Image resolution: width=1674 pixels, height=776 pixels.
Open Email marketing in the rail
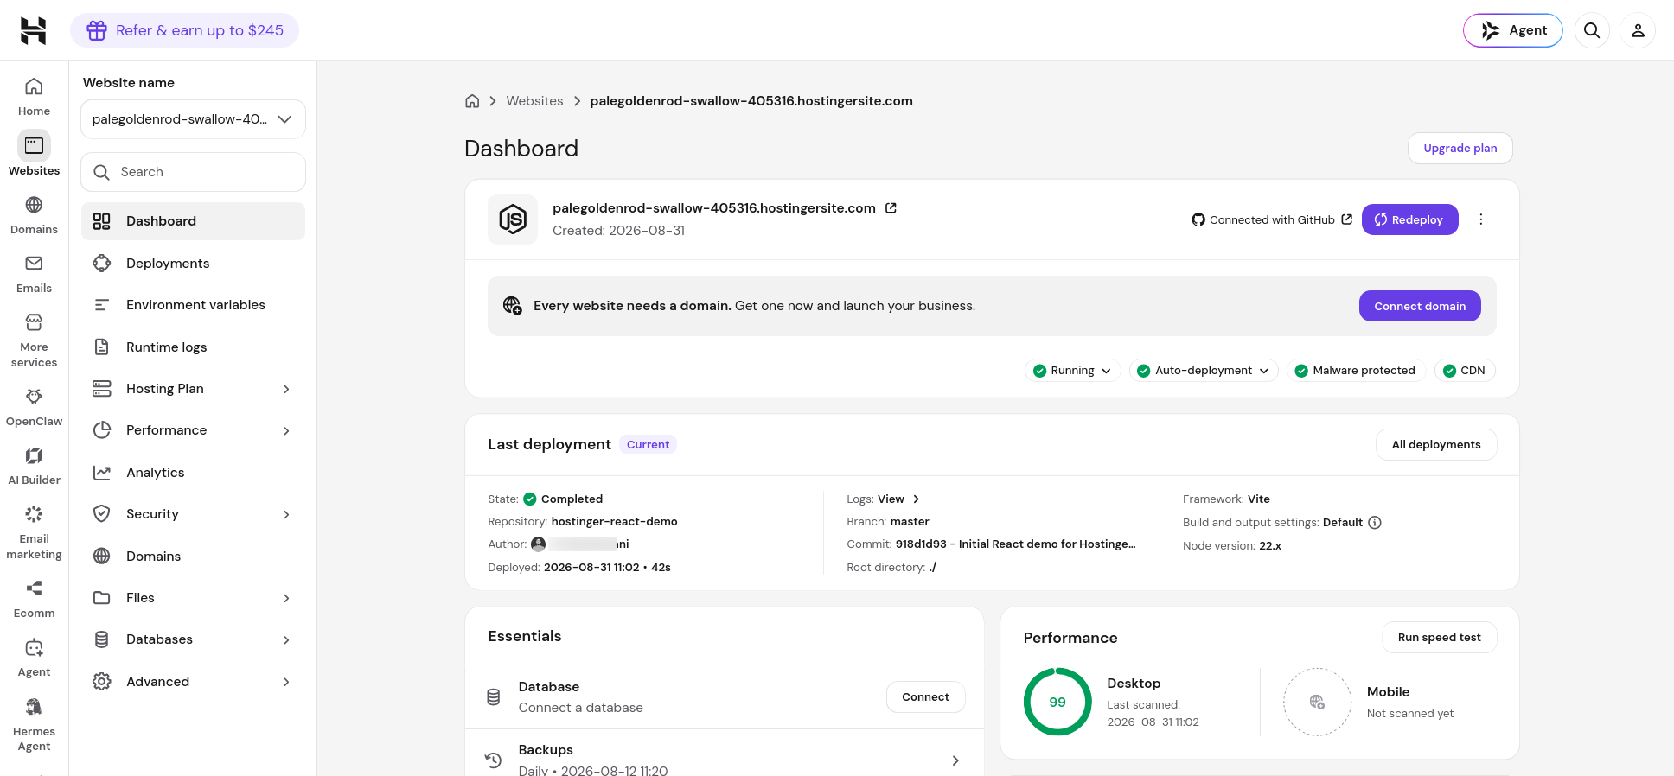34,531
